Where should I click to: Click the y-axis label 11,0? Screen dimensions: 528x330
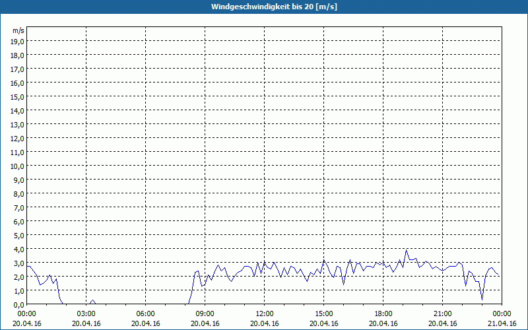point(17,152)
